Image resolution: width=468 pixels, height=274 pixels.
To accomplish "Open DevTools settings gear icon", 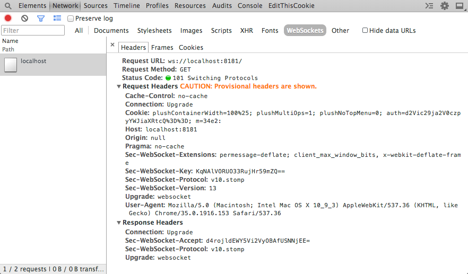I will pos(444,6).
